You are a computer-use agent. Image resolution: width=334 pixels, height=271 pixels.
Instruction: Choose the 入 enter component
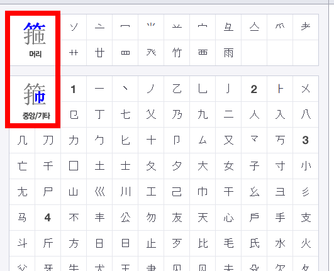coord(280,114)
